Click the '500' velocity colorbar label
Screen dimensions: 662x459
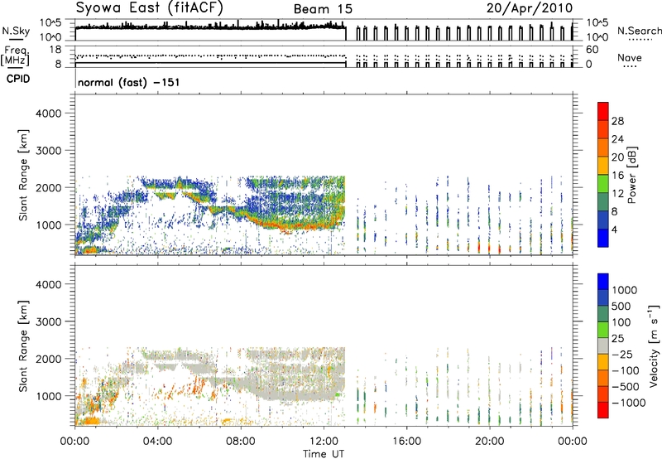621,307
